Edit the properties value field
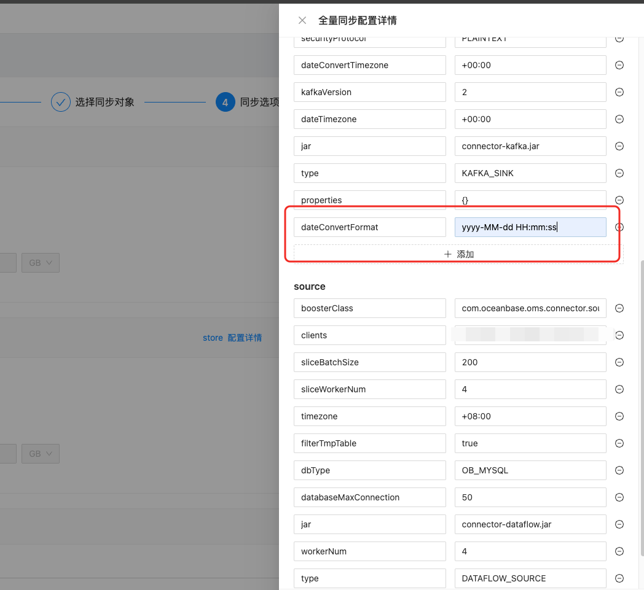Viewport: 644px width, 590px height. (x=530, y=200)
